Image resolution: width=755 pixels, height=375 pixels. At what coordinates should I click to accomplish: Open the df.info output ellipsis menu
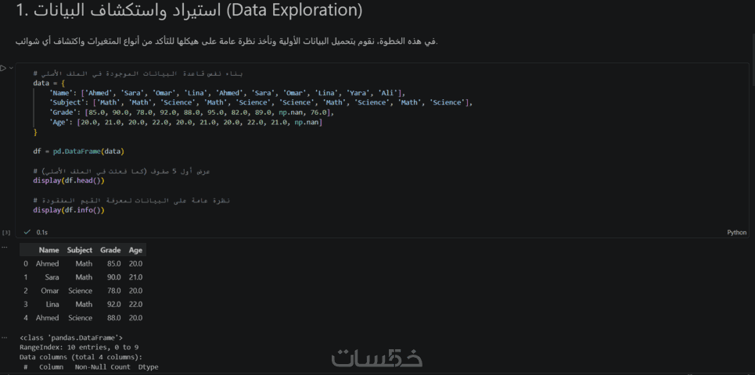tap(6, 337)
